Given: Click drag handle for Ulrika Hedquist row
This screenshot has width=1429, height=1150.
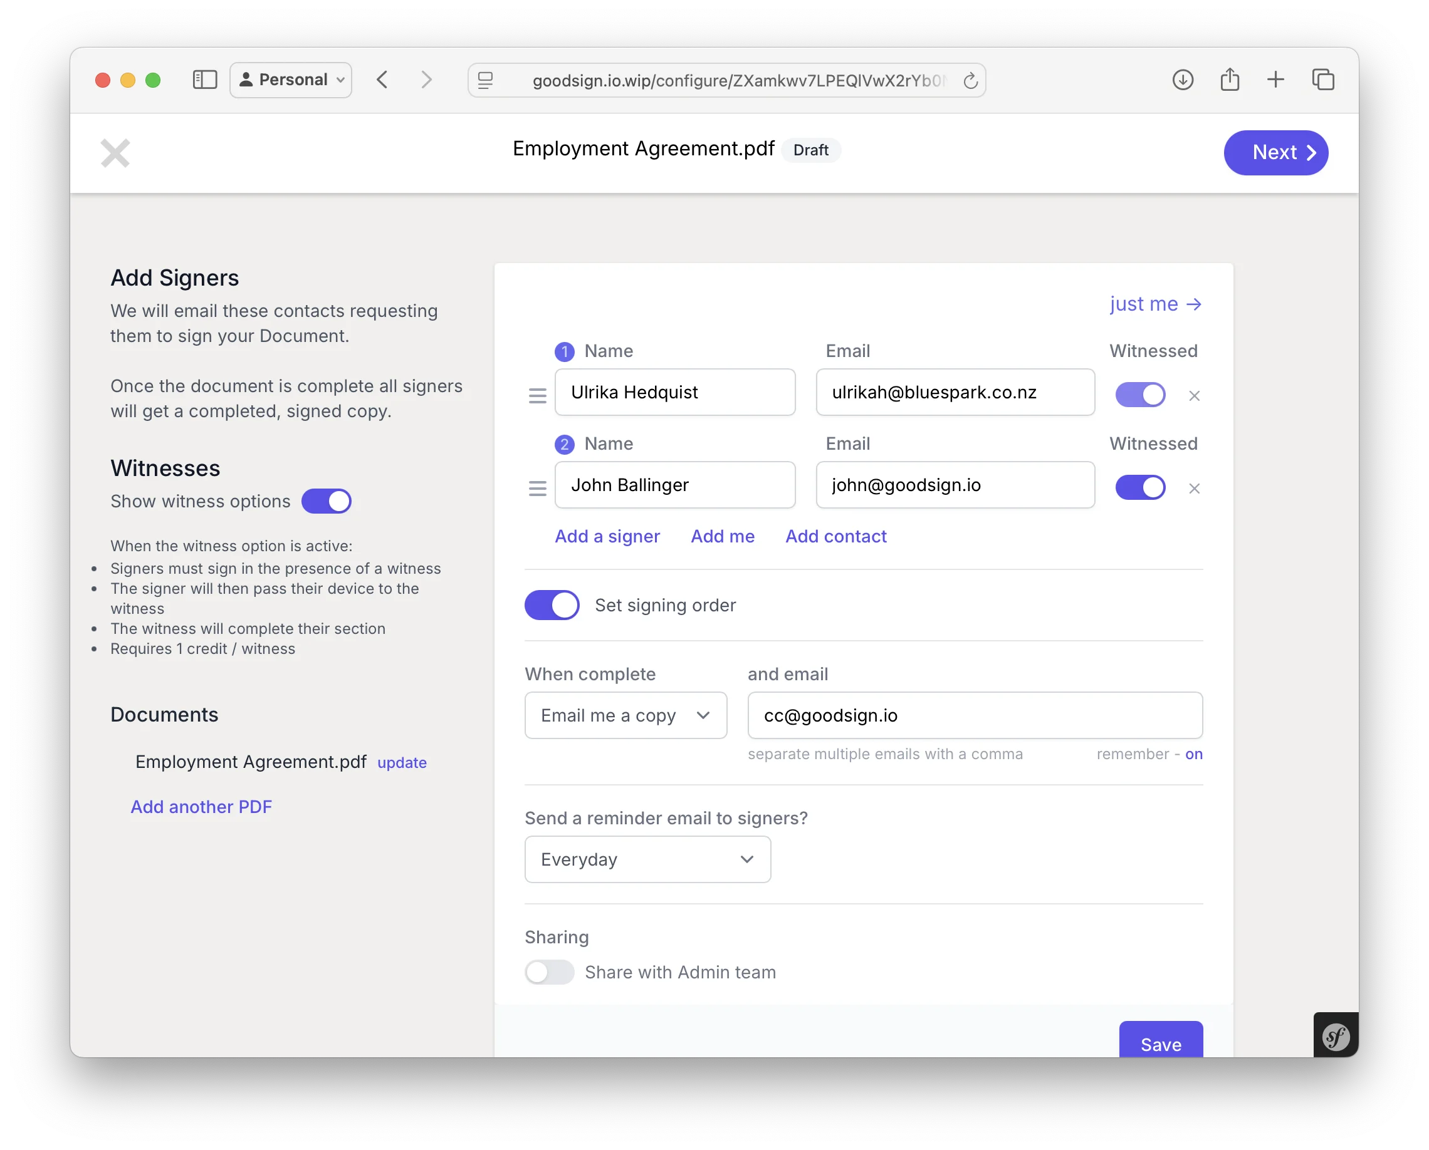Looking at the screenshot, I should (x=538, y=395).
